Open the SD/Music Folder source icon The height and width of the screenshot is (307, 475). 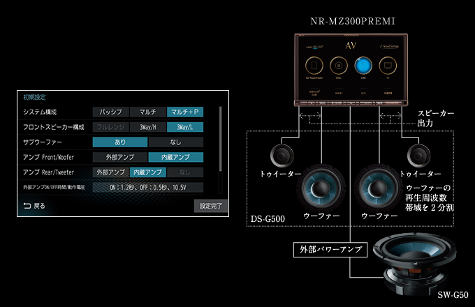coord(314,66)
